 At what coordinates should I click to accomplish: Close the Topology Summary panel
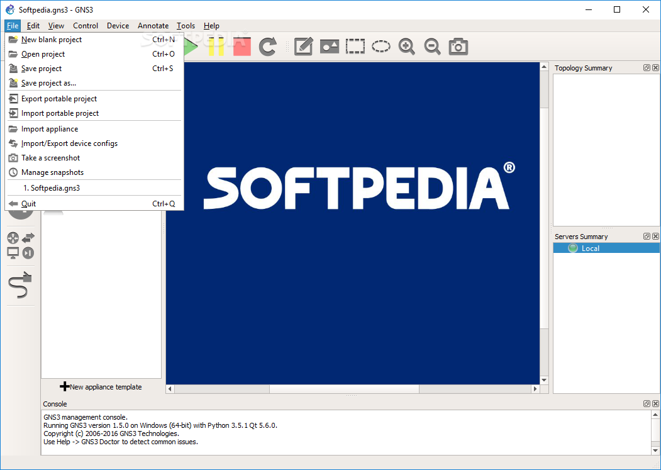[x=655, y=67]
